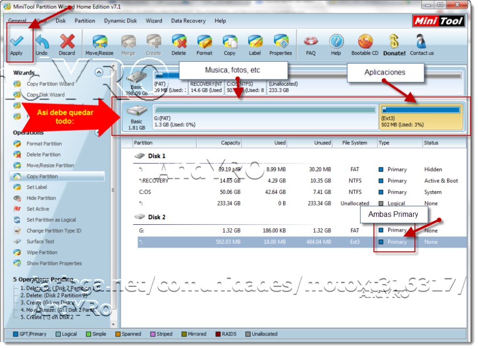Sort by Used column header
This screenshot has width=478, height=349.
pyautogui.click(x=264, y=142)
